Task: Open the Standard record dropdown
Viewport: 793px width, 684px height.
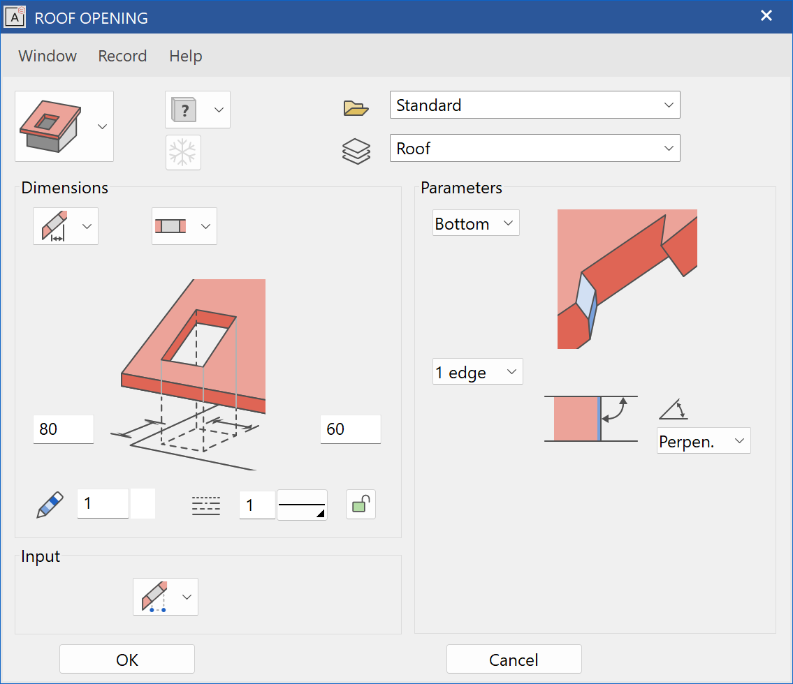Action: [x=534, y=105]
